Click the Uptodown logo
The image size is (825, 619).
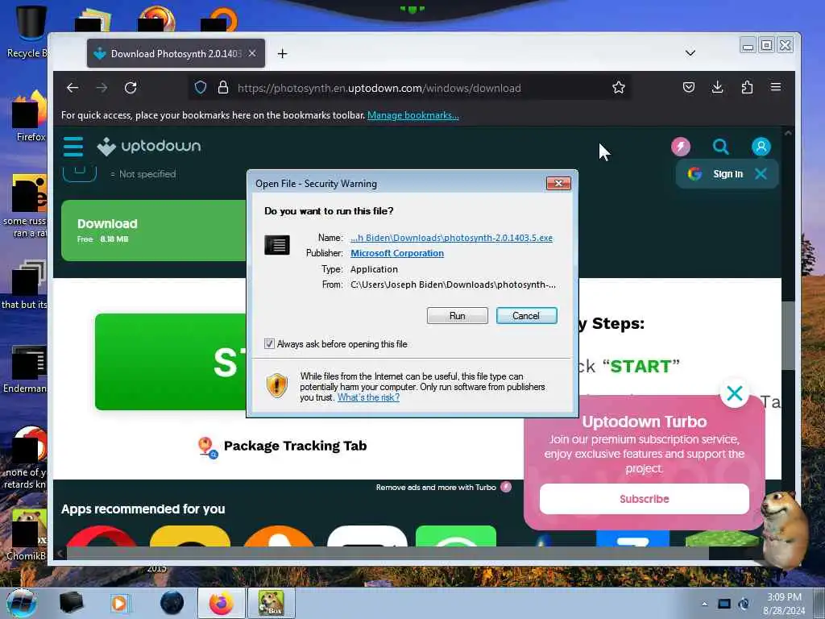pos(149,147)
